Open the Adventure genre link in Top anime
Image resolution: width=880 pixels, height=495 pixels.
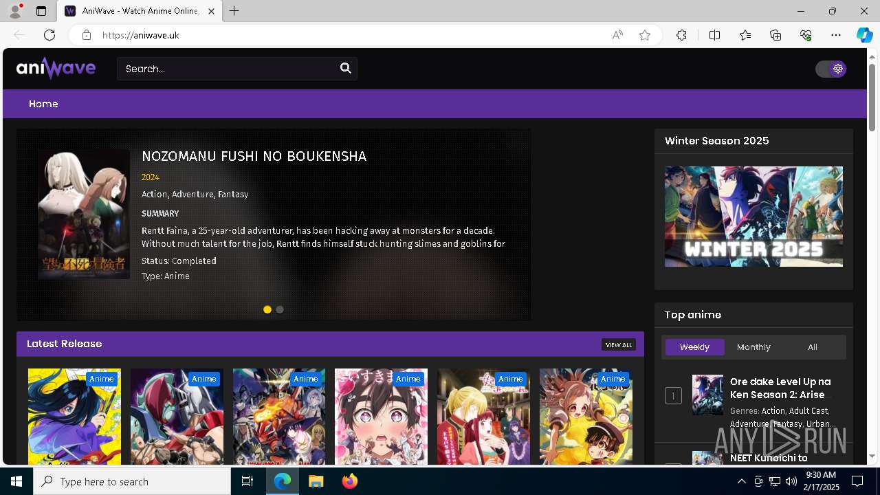pyautogui.click(x=749, y=423)
